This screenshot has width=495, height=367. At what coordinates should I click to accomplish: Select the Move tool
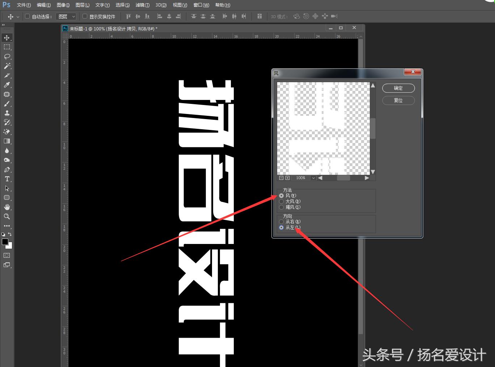tap(7, 37)
